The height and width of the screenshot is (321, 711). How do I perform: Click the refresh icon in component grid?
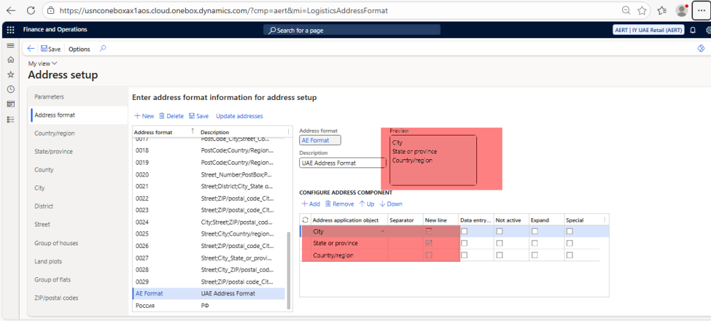click(x=306, y=220)
